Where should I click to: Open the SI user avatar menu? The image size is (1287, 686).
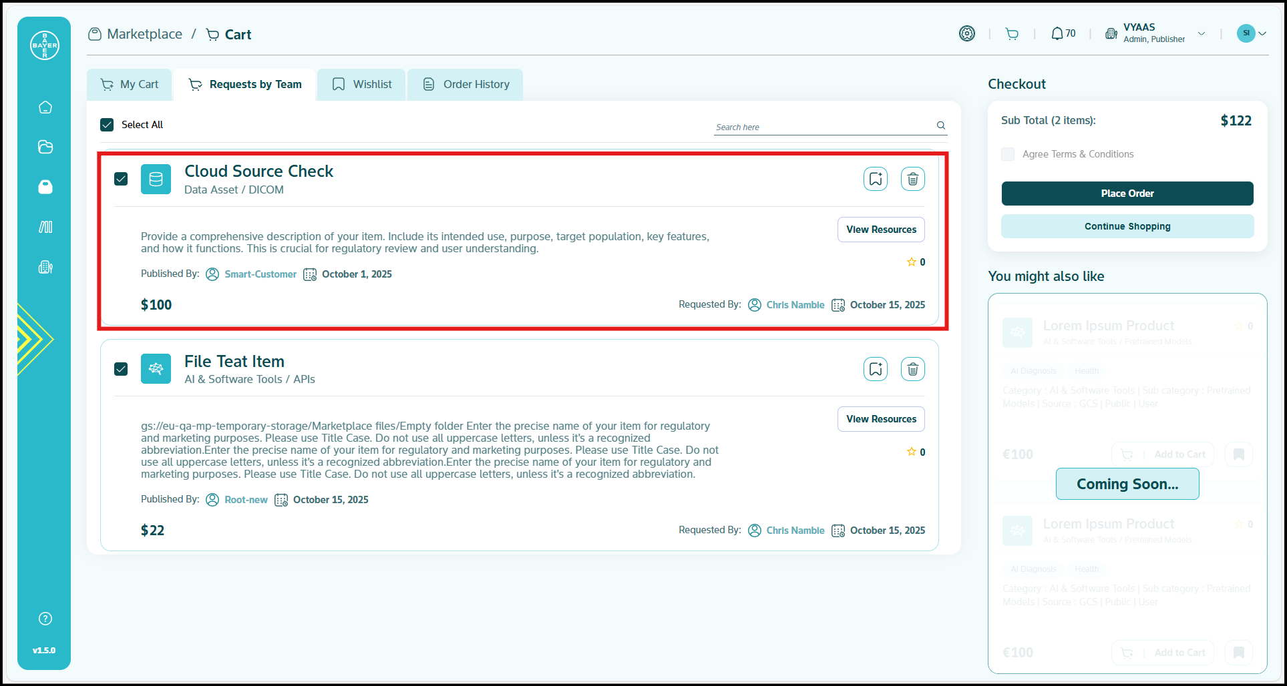coord(1251,33)
